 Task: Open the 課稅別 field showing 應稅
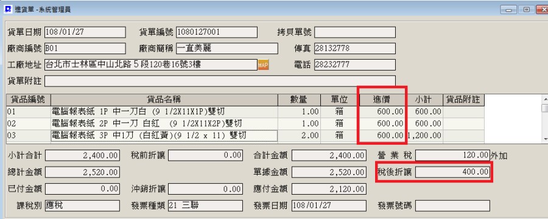(82, 206)
